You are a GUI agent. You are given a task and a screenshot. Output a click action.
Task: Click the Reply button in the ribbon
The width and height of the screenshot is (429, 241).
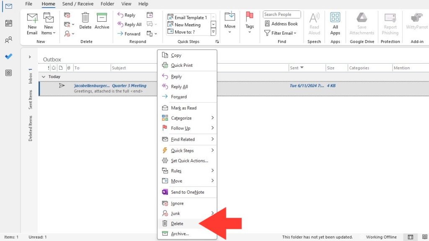[x=127, y=15]
